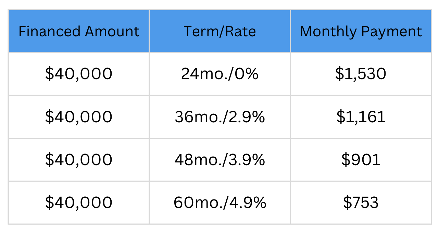Select the $753 monthly payment cell
This screenshot has width=439, height=233.
pos(361,203)
